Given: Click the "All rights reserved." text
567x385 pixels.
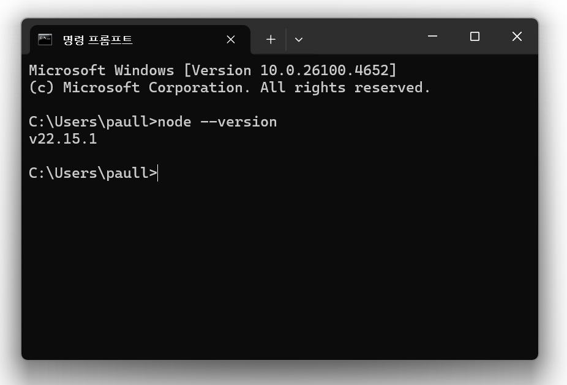Looking at the screenshot, I should [x=345, y=88].
